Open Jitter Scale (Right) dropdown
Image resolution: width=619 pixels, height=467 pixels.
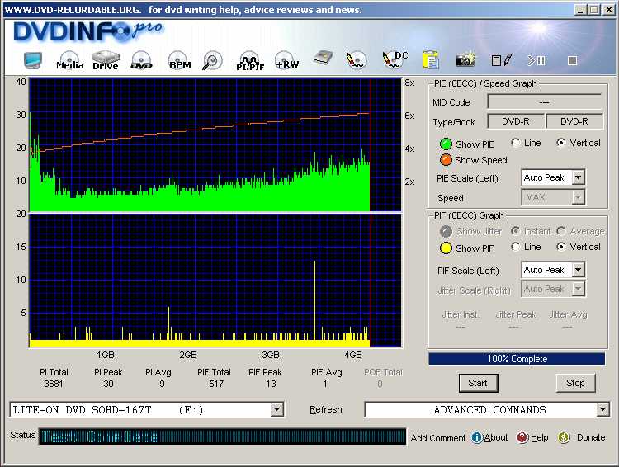tap(578, 289)
